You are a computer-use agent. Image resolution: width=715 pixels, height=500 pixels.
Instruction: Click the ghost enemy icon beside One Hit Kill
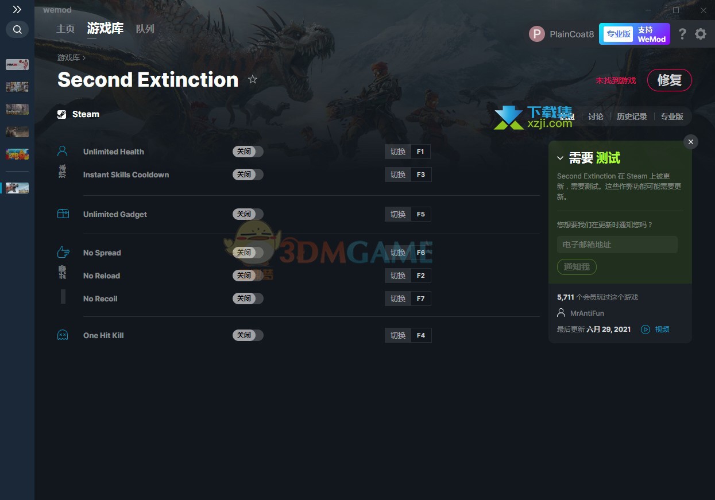click(63, 335)
